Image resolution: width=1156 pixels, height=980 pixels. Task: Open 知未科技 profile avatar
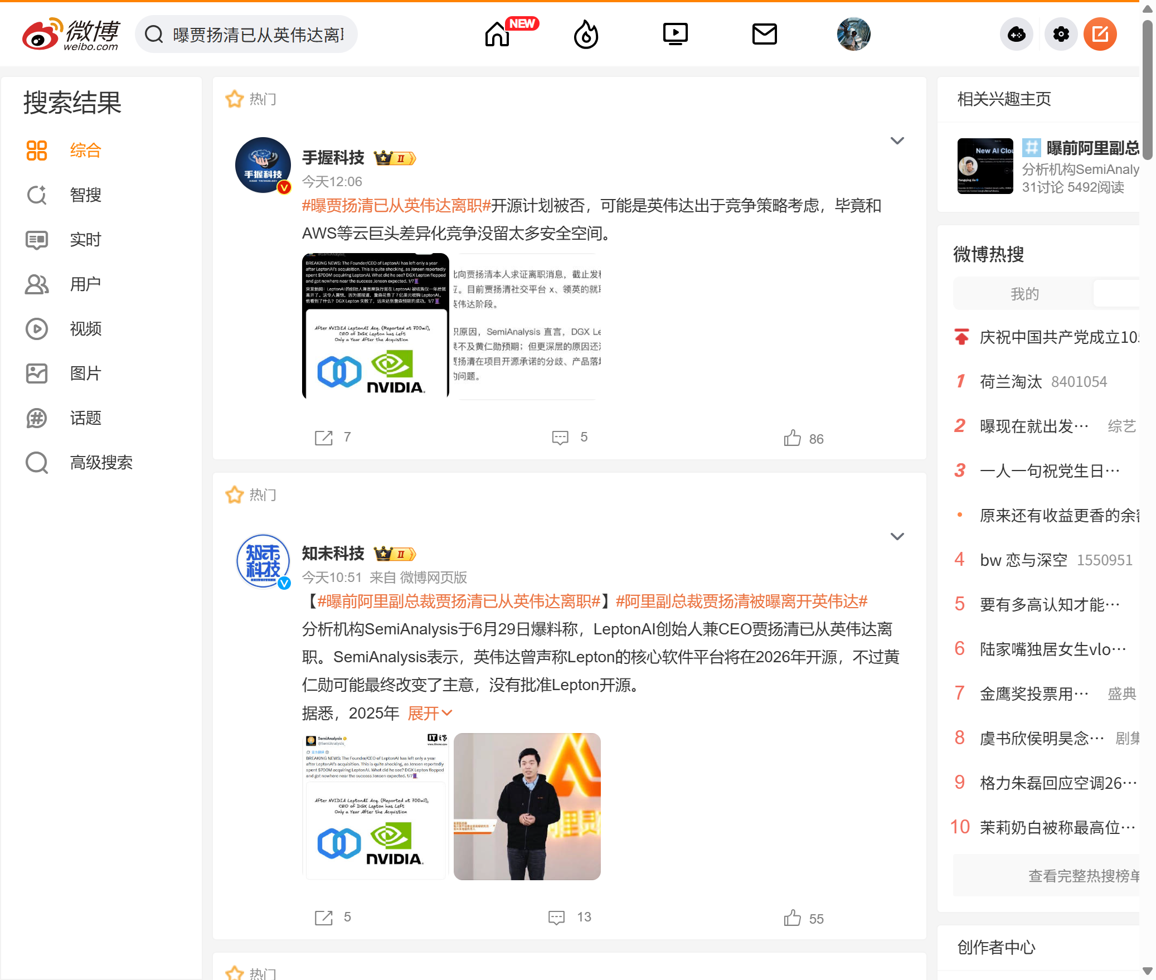[263, 561]
